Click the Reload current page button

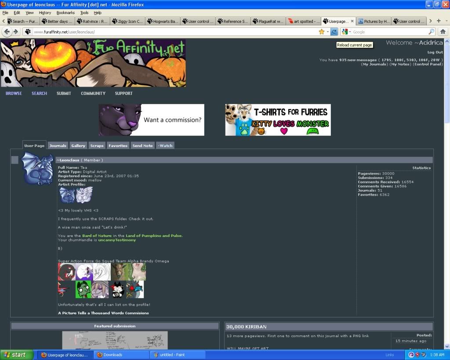pyautogui.click(x=334, y=32)
